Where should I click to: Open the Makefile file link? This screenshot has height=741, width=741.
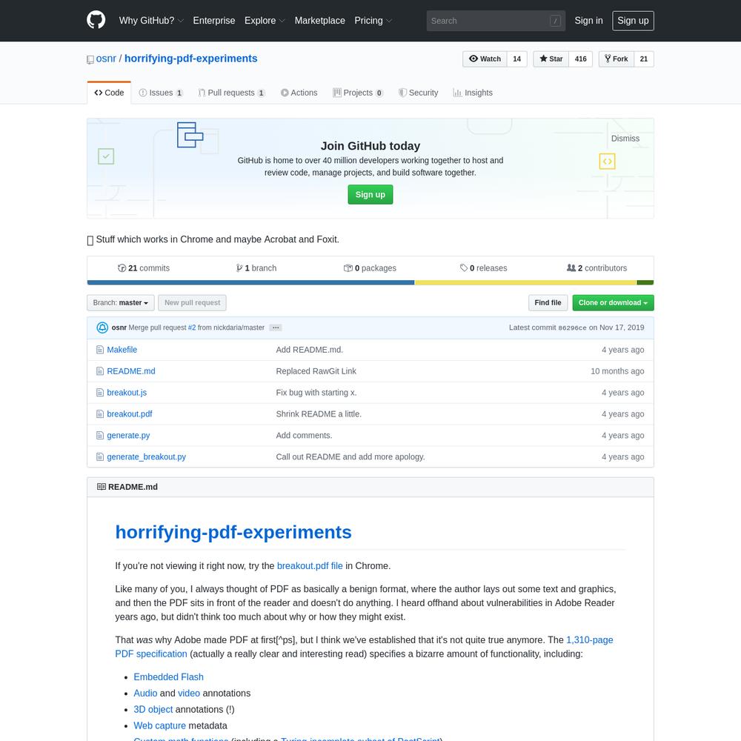coord(122,350)
